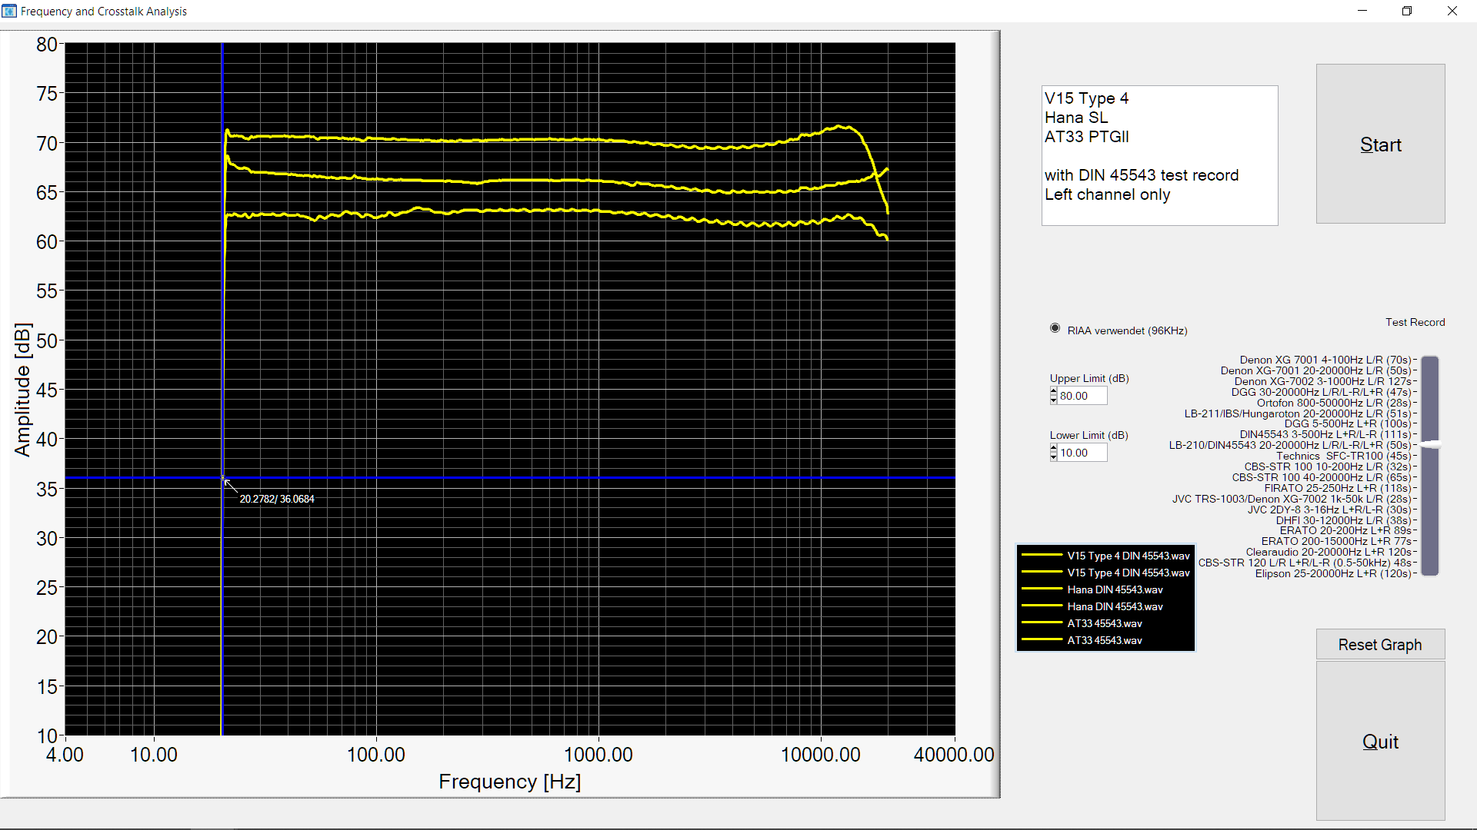1477x830 pixels.
Task: Click the Quit button
Action: [1380, 741]
